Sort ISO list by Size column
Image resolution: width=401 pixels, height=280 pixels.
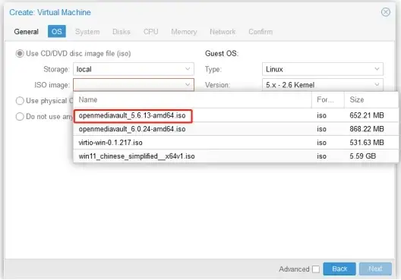click(371, 99)
